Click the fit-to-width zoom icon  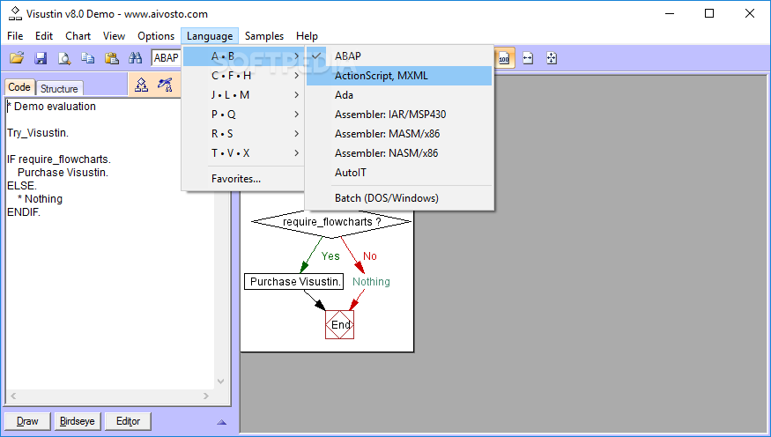(528, 58)
